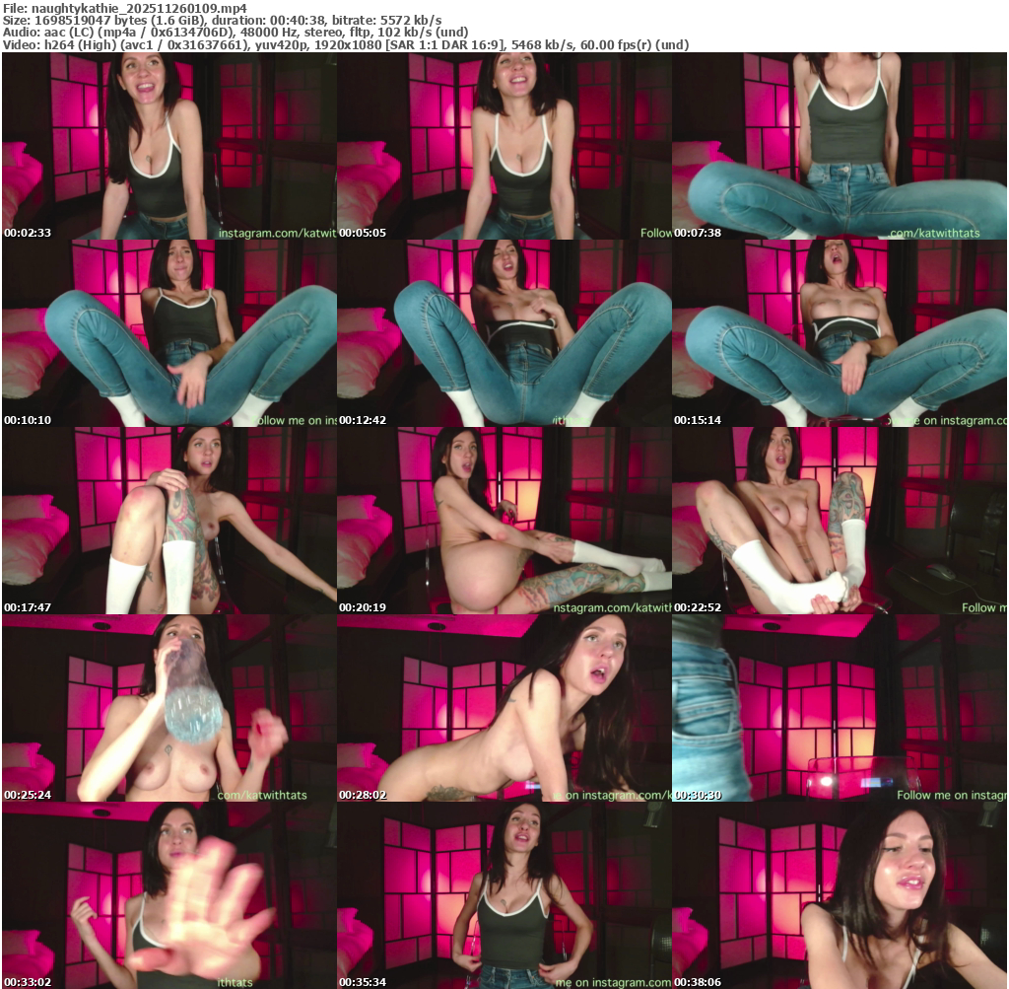
Task: Select the frame marked 00:05:05
Action: (504, 146)
